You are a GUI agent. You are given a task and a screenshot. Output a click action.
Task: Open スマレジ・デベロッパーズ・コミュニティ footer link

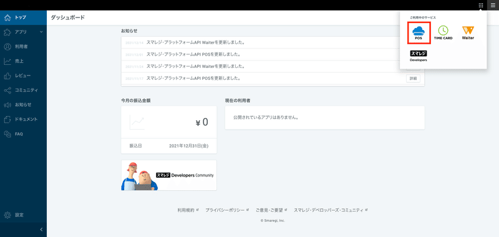tap(331, 210)
